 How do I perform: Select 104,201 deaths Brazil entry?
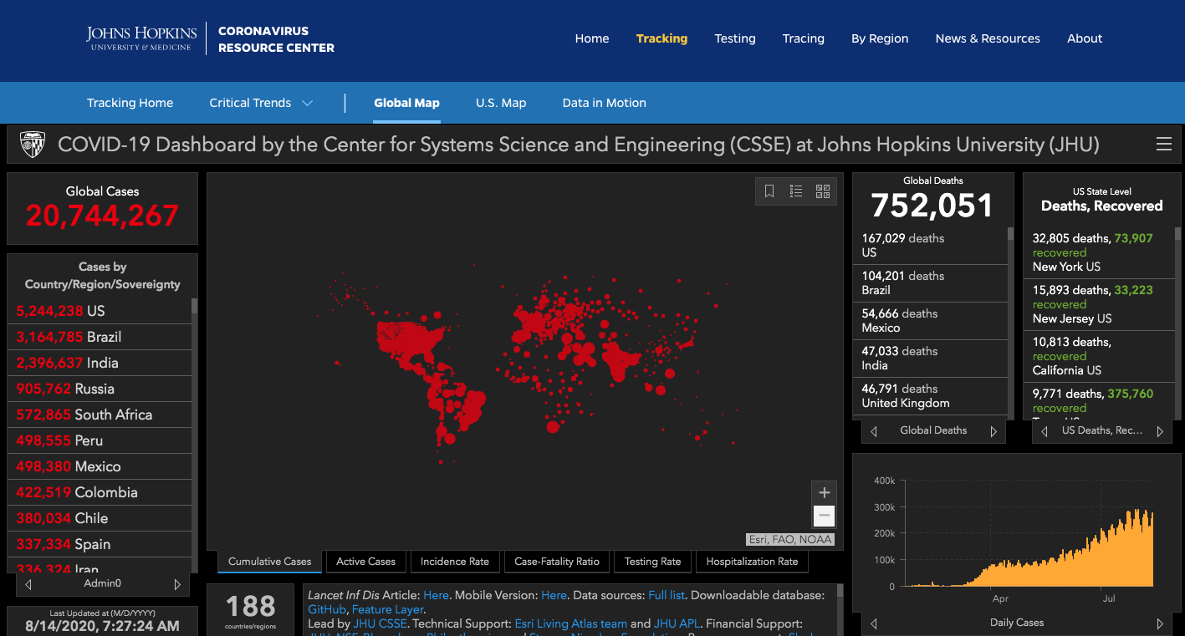(932, 283)
